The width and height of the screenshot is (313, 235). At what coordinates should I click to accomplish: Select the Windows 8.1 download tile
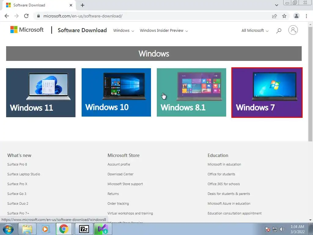[x=191, y=92]
